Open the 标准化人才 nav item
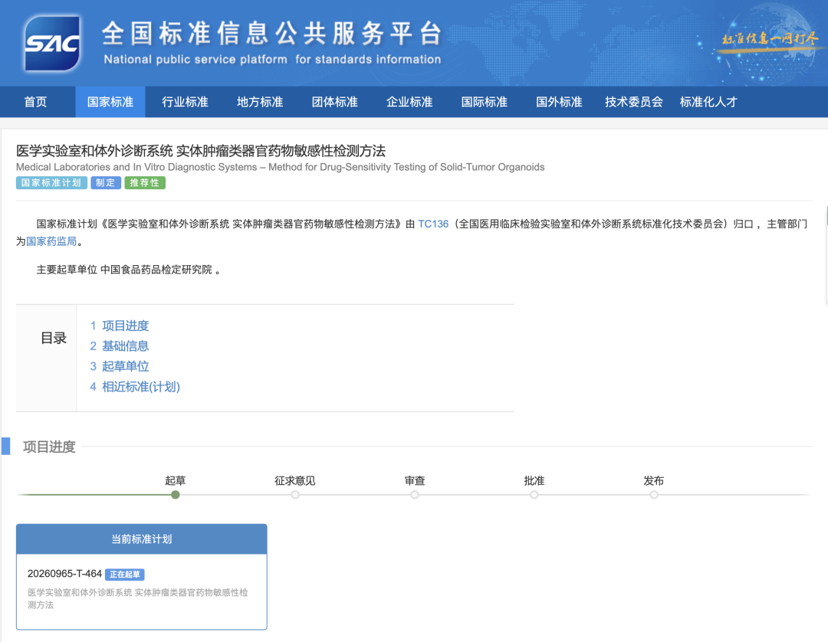828x642 pixels. [708, 102]
